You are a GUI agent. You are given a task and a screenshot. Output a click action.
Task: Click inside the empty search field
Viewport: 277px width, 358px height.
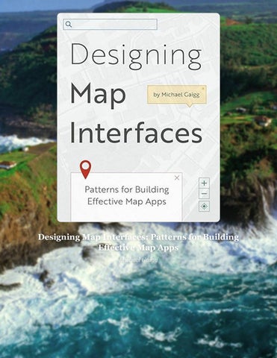click(110, 25)
